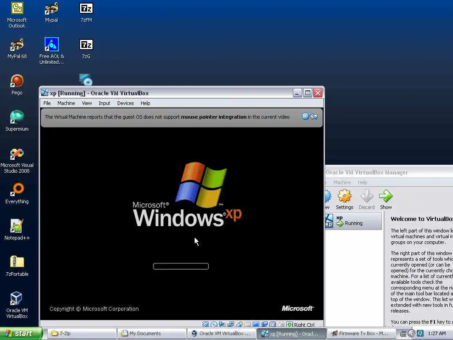Click the green keyboard capture arrow icon
Viewport: 453px width, 340px height.
[x=289, y=325]
